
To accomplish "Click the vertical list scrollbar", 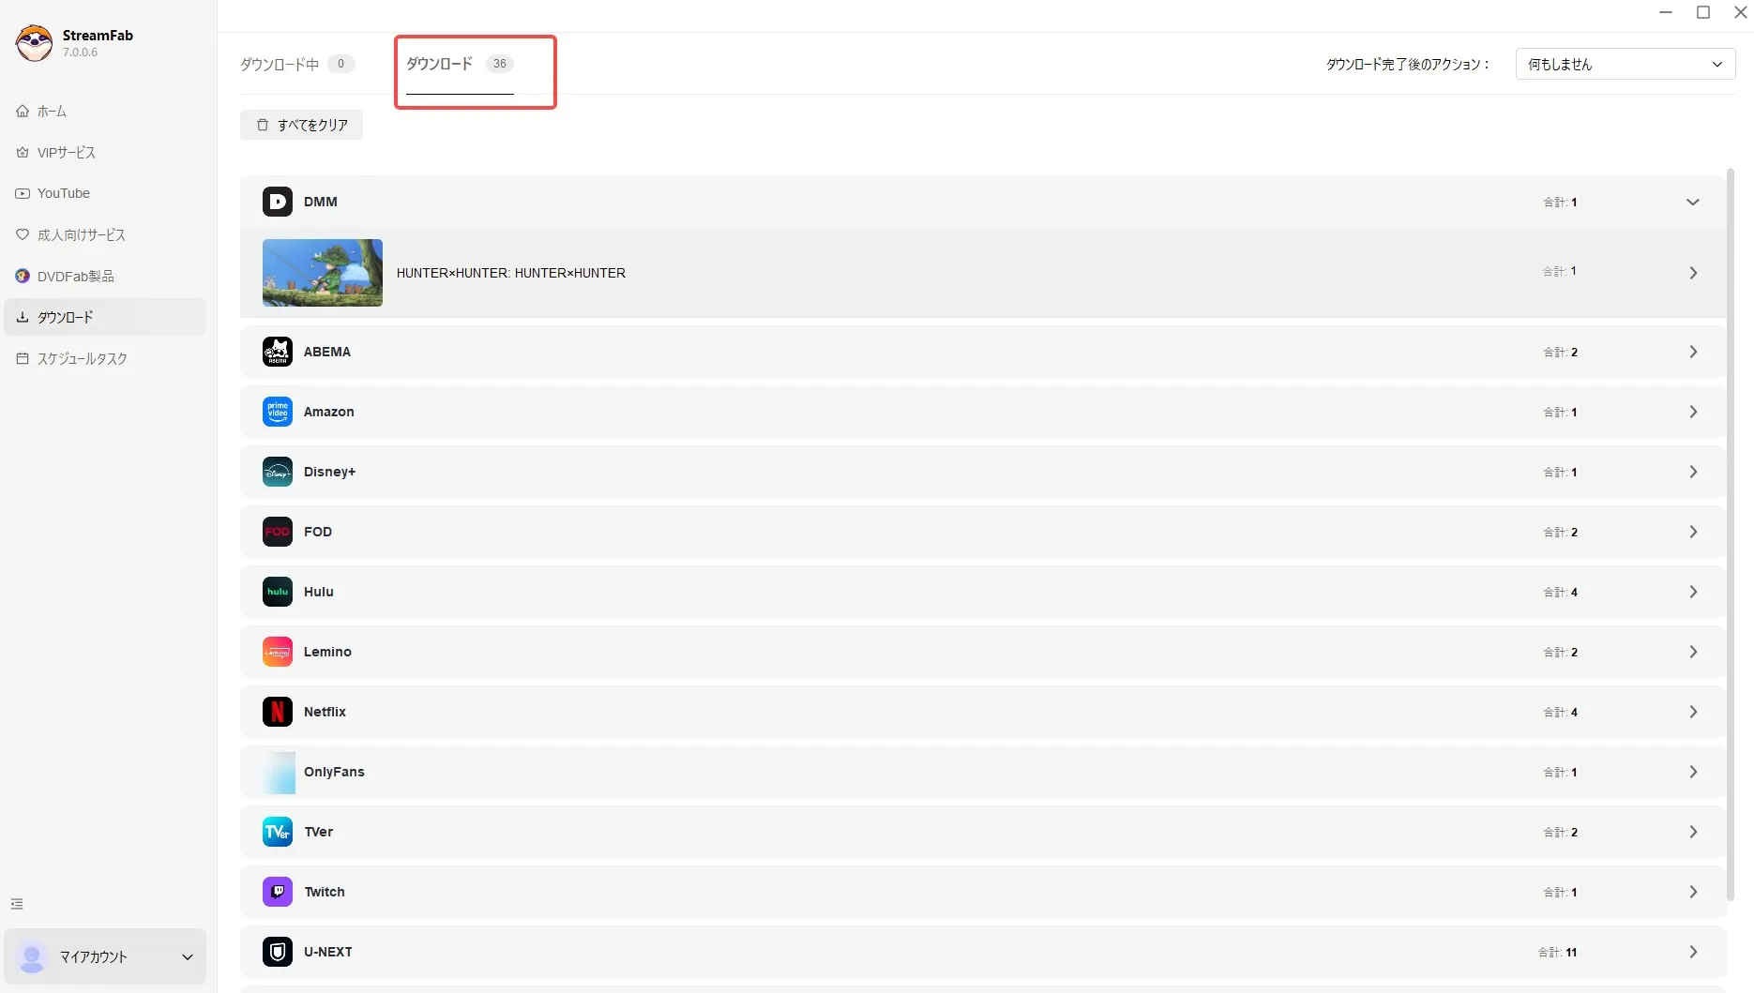I will (x=1731, y=534).
